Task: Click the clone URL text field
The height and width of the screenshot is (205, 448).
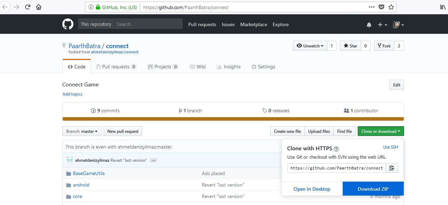Action: pyautogui.click(x=336, y=168)
